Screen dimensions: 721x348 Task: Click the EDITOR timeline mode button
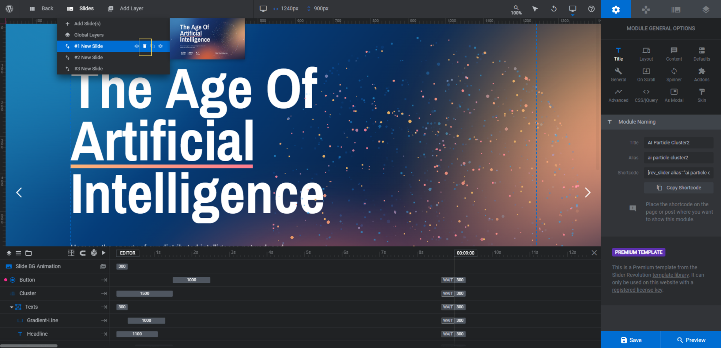coord(127,253)
